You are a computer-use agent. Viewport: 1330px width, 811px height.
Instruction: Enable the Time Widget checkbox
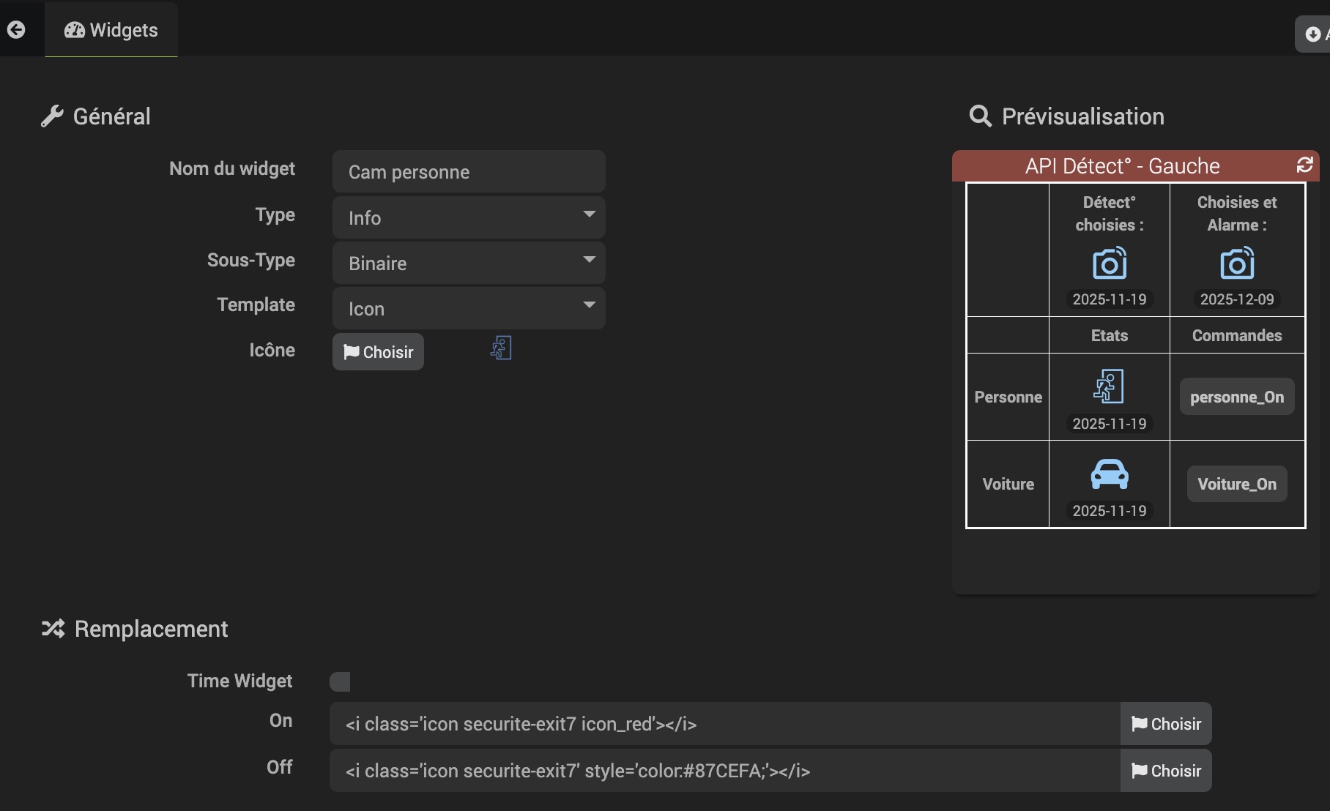(x=340, y=681)
